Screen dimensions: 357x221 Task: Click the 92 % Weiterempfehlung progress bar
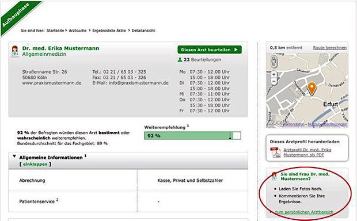click(193, 136)
